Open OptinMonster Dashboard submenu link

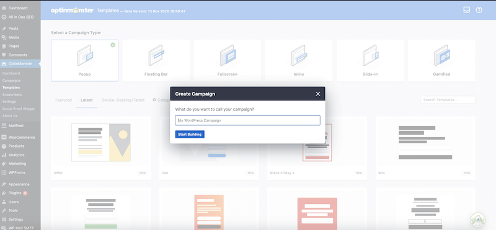[x=11, y=73]
